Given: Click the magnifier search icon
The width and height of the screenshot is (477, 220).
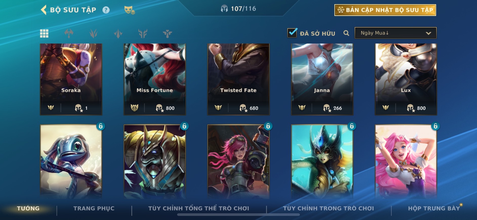Looking at the screenshot, I should click(346, 33).
